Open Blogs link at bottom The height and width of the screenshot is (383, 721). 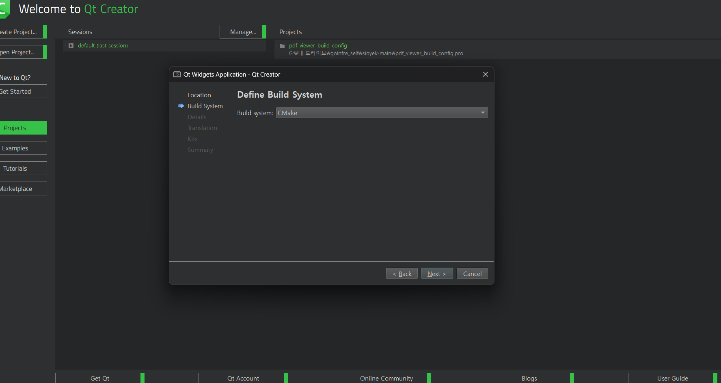(x=529, y=378)
